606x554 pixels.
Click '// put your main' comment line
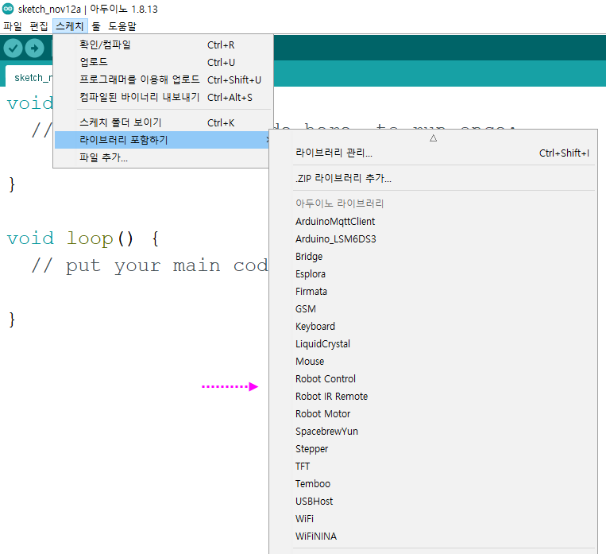[x=149, y=265]
